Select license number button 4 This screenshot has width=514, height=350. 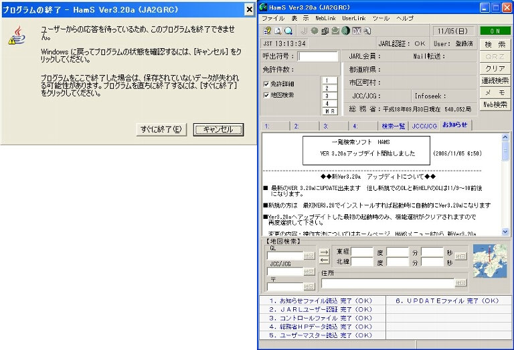tap(329, 104)
